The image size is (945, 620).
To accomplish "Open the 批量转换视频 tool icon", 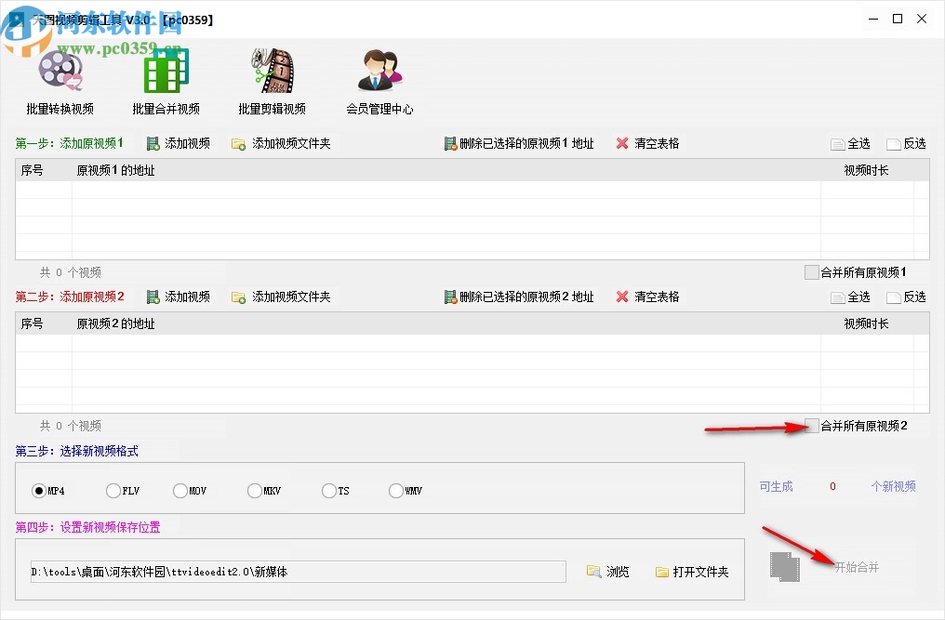I will [60, 71].
